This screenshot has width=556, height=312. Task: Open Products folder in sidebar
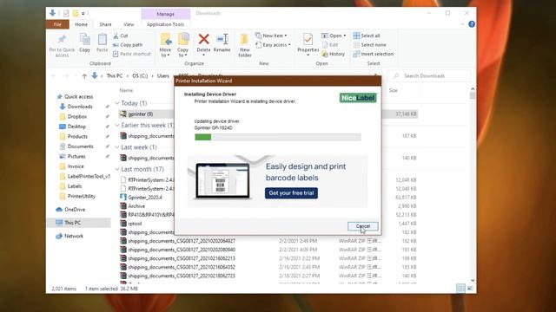click(77, 136)
